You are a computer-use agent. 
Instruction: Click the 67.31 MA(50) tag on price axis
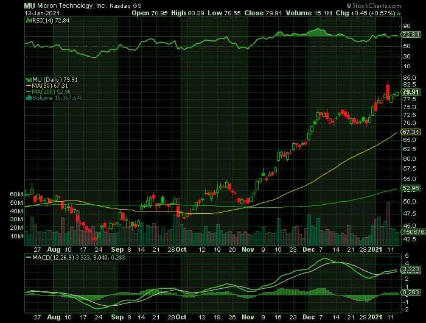tap(410, 132)
